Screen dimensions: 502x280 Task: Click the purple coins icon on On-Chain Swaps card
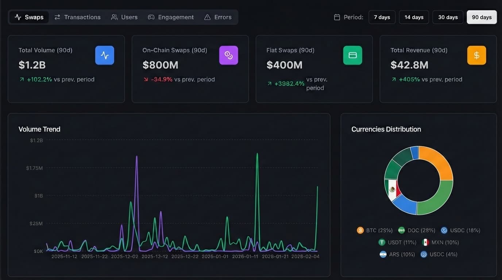point(229,55)
